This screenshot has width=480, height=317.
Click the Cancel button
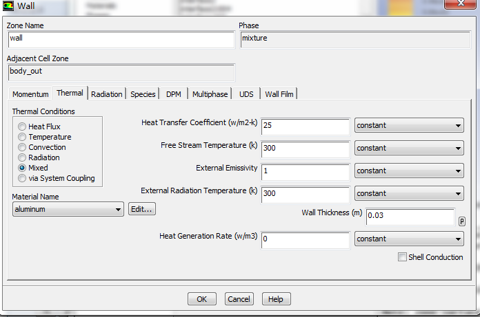pos(239,299)
